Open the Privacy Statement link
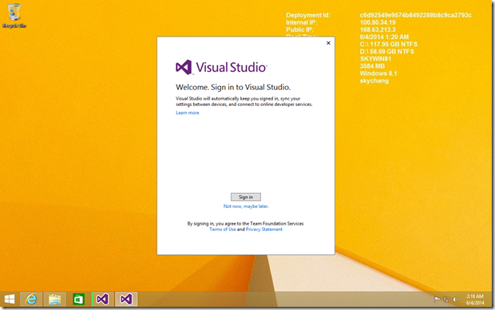Image resolution: width=495 pixels, height=310 pixels. tap(264, 230)
